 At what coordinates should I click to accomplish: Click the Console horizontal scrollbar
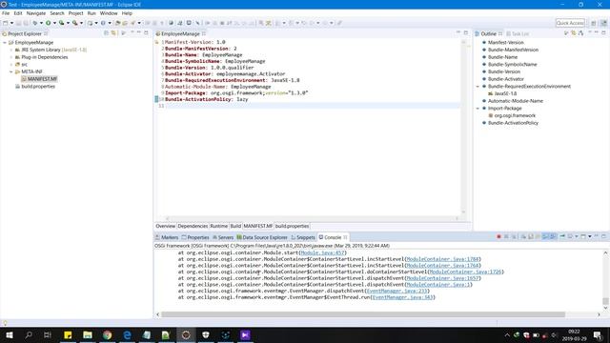coord(363,314)
